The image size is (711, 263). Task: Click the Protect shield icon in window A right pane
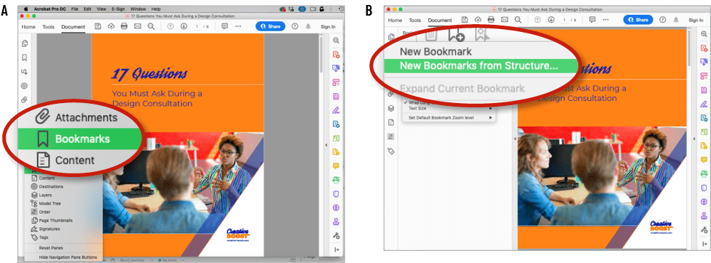(336, 193)
